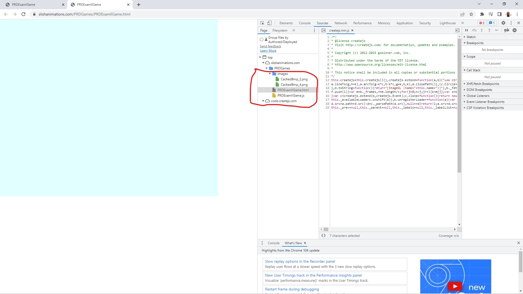Enable Group files by Authored/Deployed checkbox

click(261, 40)
